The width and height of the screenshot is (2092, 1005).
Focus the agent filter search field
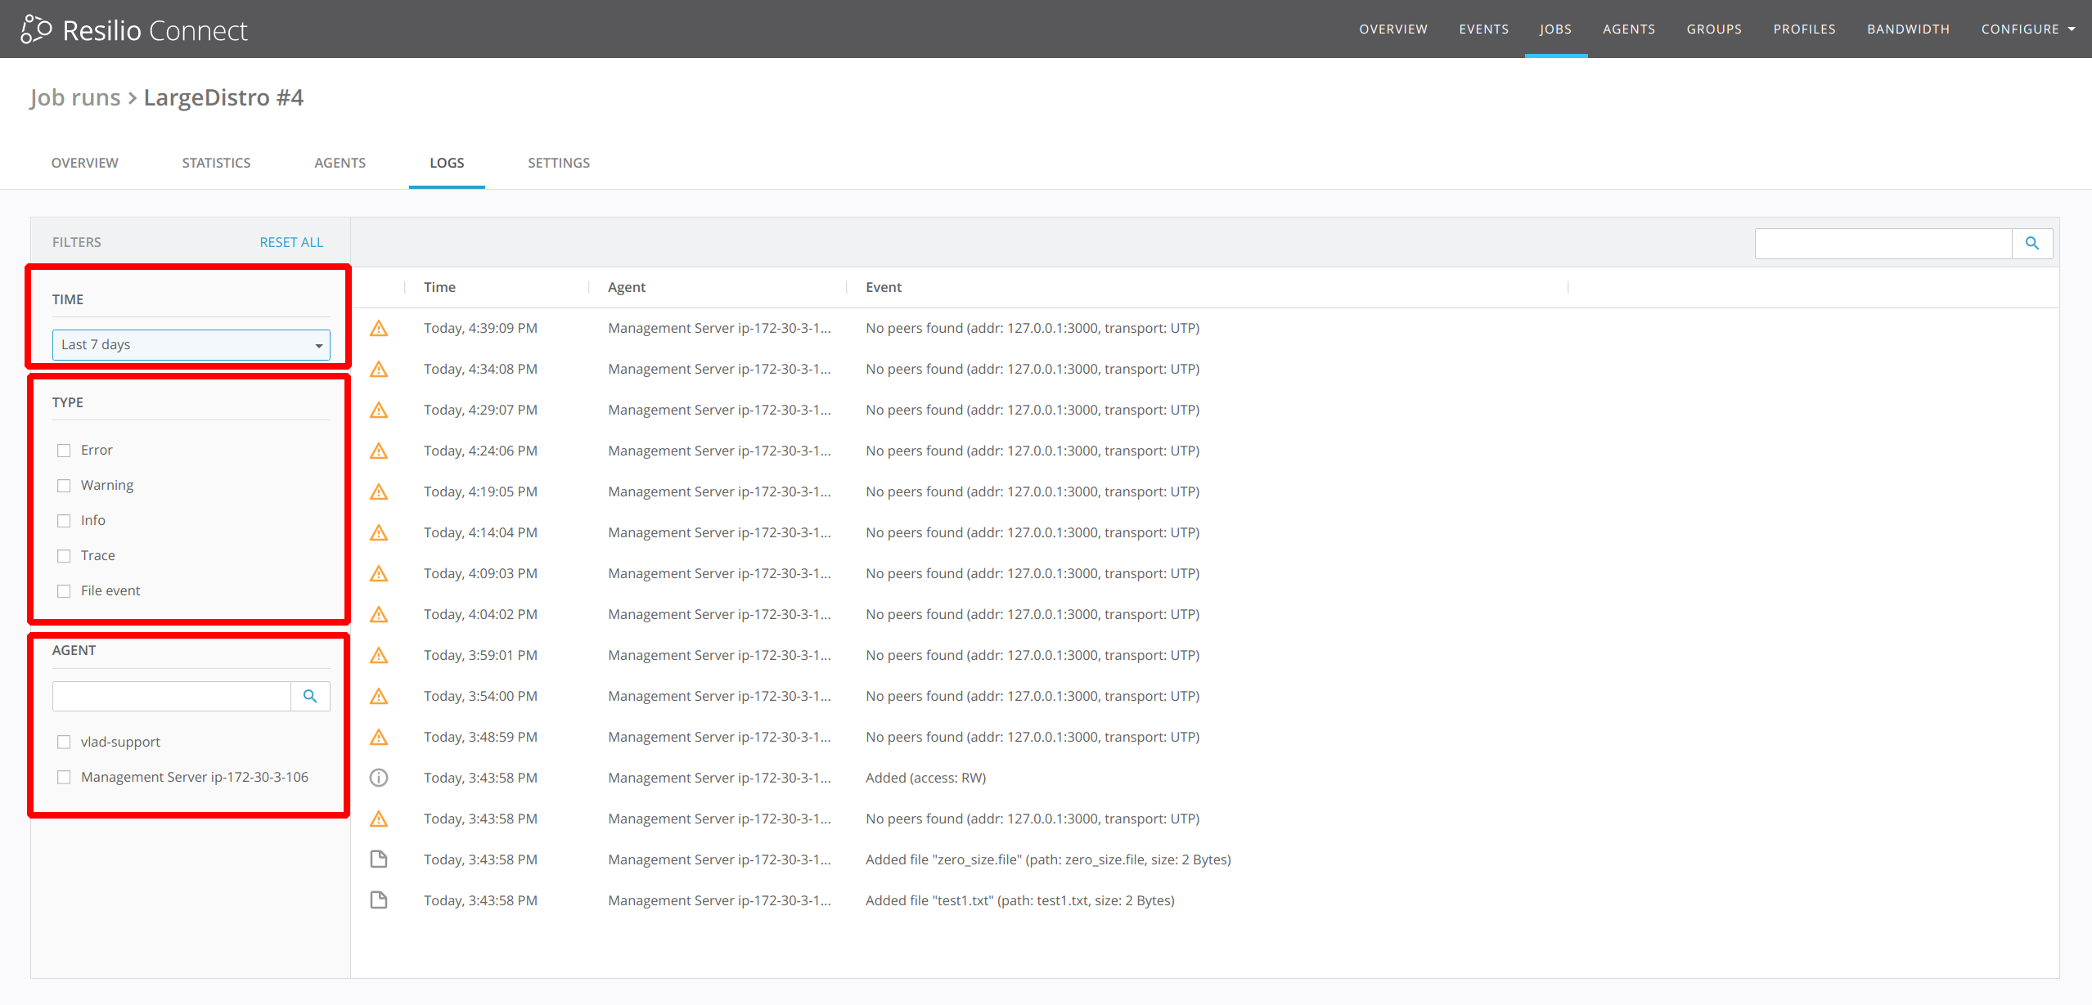[x=172, y=696]
